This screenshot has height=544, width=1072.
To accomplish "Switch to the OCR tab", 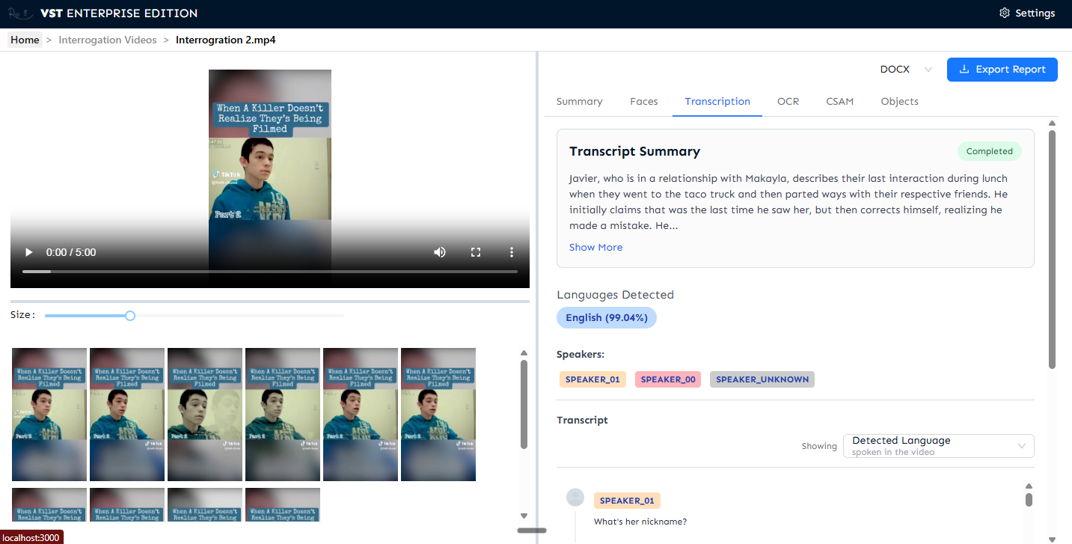I will coord(788,102).
